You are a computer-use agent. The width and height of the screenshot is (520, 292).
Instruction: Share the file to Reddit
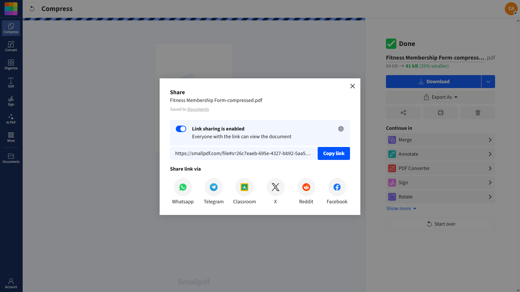coord(306,187)
